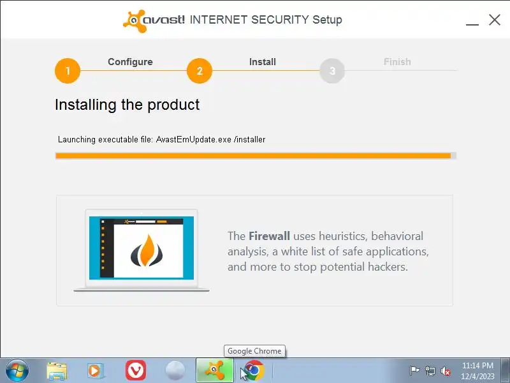This screenshot has height=383, width=510.
Task: Select the step 2 Install circle
Action: click(200, 71)
